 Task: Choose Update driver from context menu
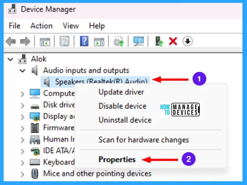(x=121, y=92)
